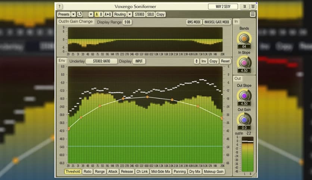
Task: Click the top toolbar Copy button
Action: click(x=160, y=14)
